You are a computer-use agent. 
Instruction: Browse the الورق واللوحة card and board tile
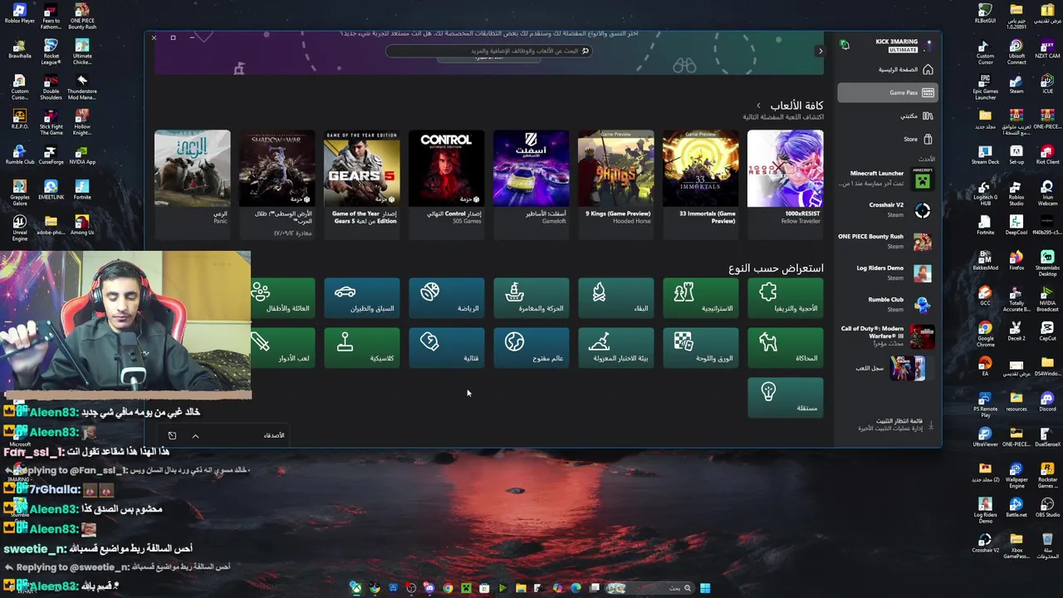click(x=700, y=348)
